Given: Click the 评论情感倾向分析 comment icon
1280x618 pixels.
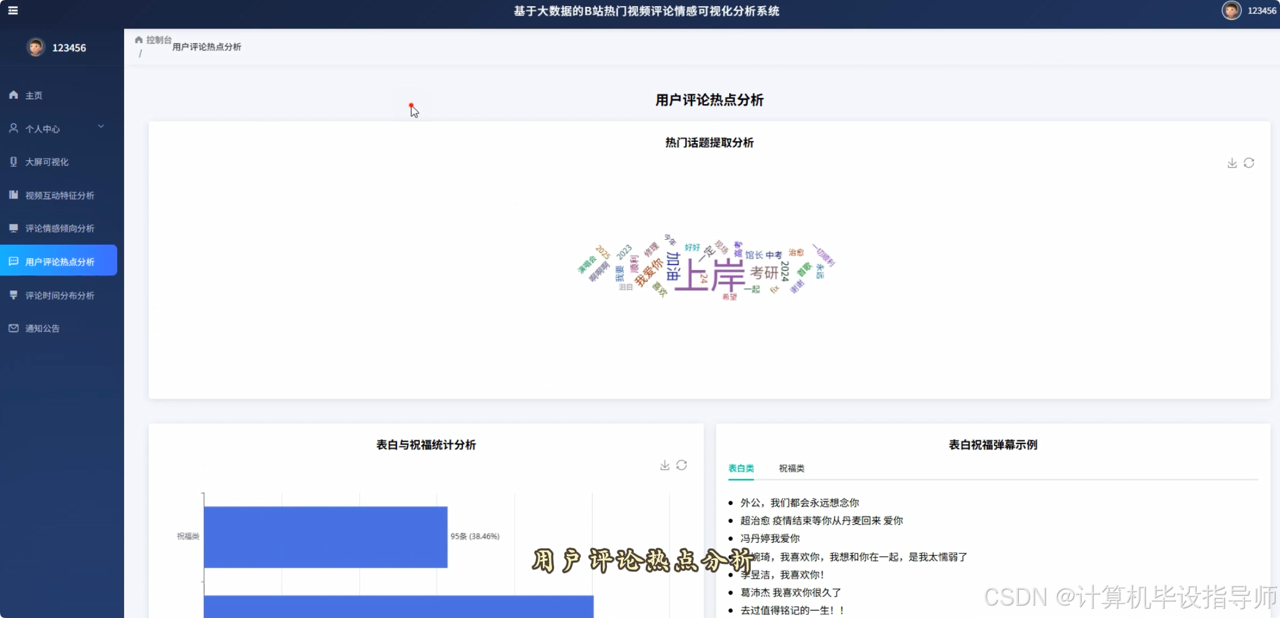Looking at the screenshot, I should [14, 228].
